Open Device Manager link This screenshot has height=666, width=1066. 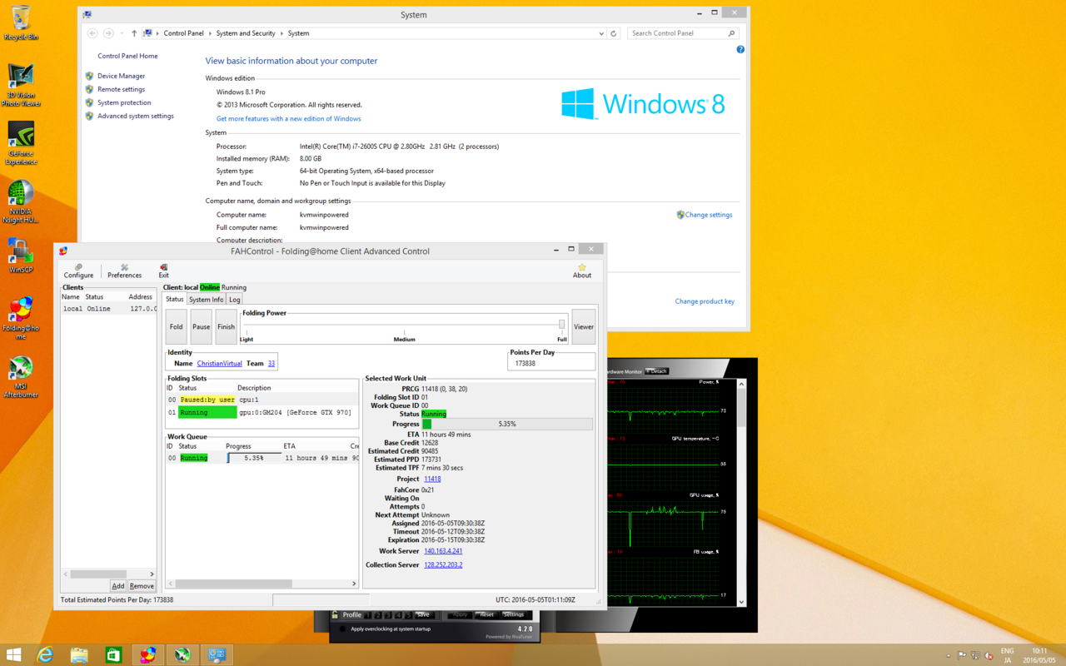(x=122, y=76)
